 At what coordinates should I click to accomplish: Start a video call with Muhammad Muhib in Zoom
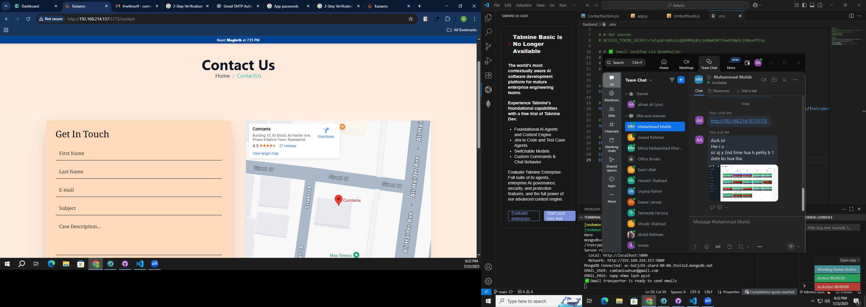coord(764,80)
